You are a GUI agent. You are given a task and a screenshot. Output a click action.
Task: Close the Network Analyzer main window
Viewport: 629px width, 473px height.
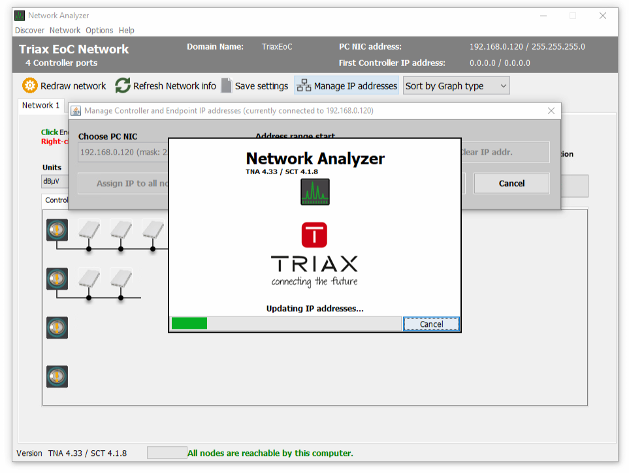point(602,16)
